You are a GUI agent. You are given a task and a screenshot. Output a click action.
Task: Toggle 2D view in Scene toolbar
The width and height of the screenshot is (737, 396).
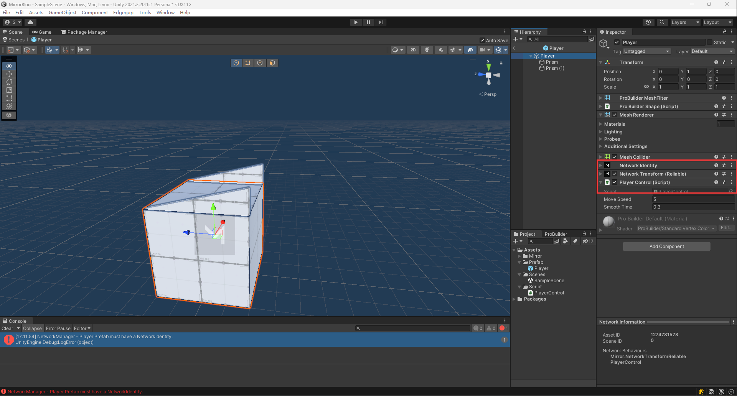pos(413,50)
